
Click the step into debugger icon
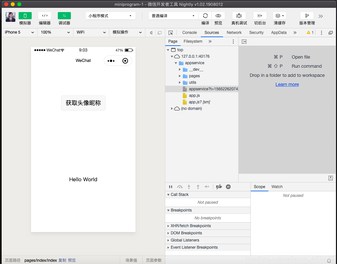[189, 187]
